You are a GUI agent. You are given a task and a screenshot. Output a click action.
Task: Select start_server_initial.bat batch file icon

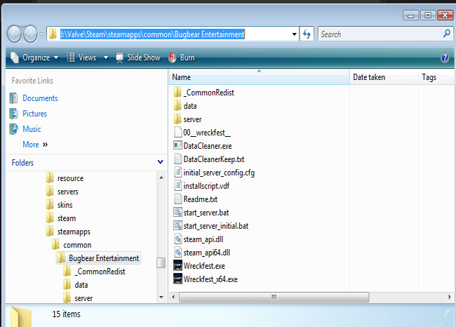coord(177,226)
